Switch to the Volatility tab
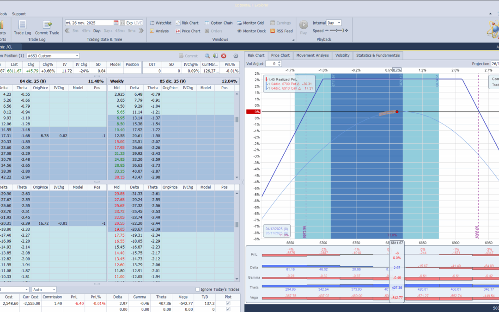499x312 pixels. click(342, 55)
